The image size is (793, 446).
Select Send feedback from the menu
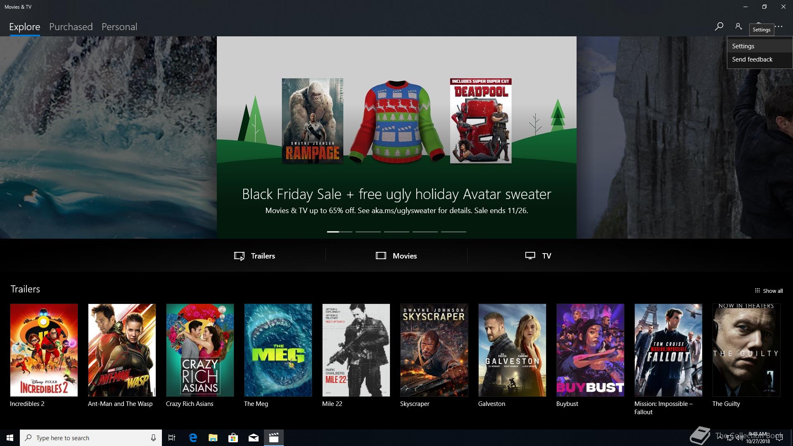click(x=760, y=59)
